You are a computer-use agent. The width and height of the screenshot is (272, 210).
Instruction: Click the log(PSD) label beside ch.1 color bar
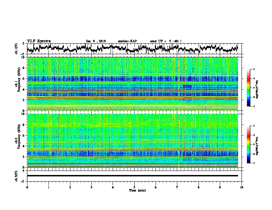(257, 90)
